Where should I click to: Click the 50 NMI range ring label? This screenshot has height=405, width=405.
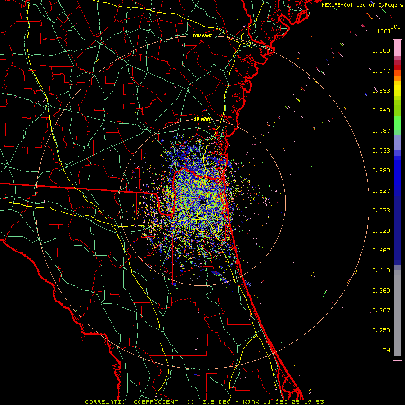(x=202, y=119)
